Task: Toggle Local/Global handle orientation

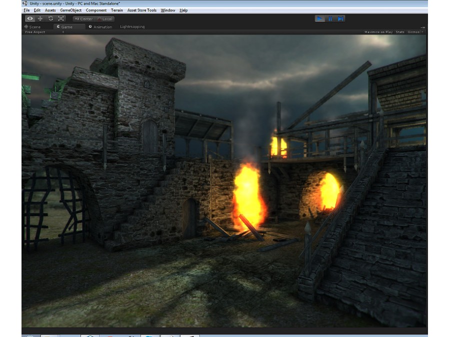Action: coord(104,19)
